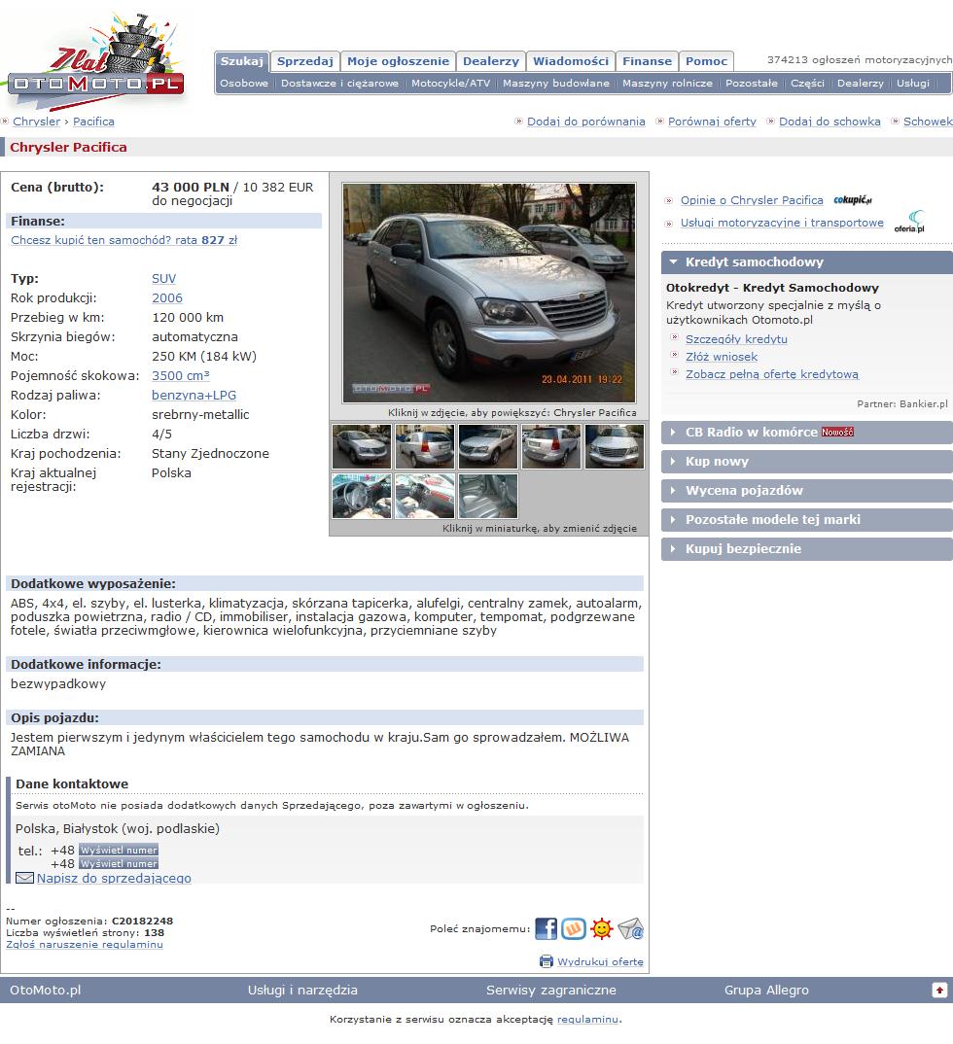The image size is (953, 1044).
Task: Click the orange Wykop share icon
Action: pos(574,929)
